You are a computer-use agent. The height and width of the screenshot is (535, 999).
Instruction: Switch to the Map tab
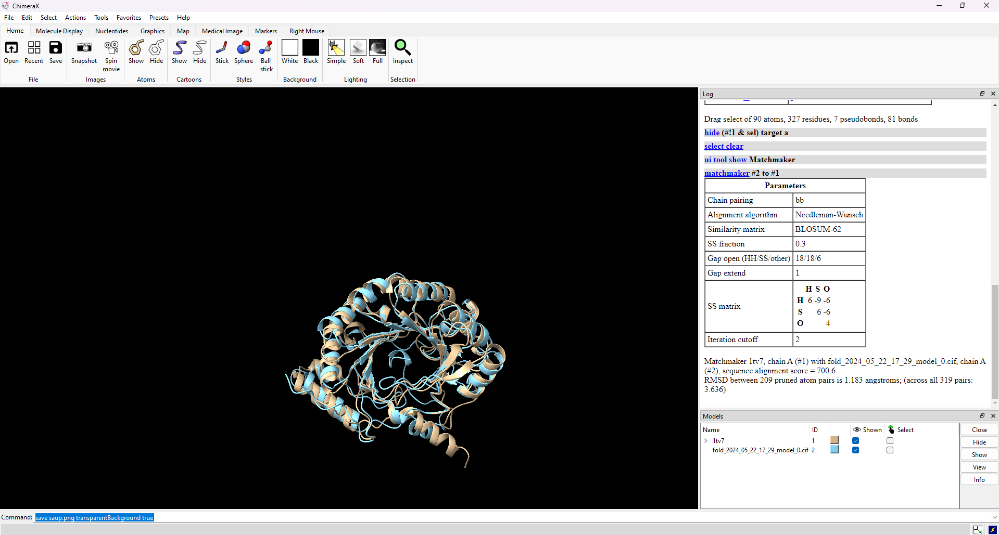coord(183,31)
